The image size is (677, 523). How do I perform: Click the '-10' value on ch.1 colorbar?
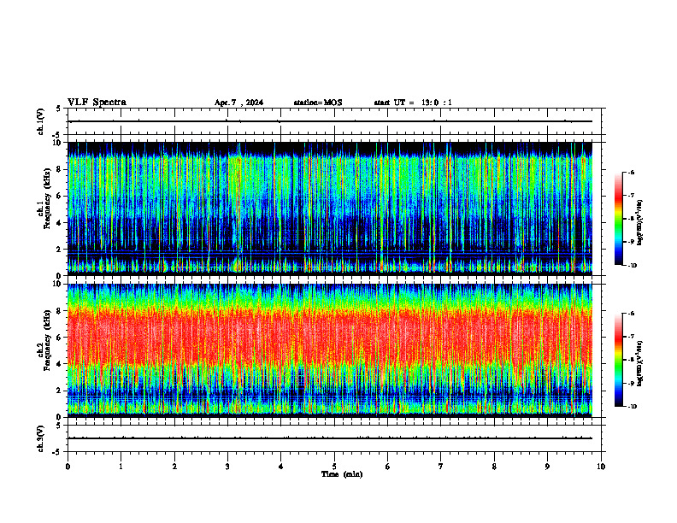(x=632, y=266)
